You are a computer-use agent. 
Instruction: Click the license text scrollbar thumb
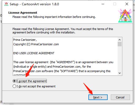click(119, 44)
